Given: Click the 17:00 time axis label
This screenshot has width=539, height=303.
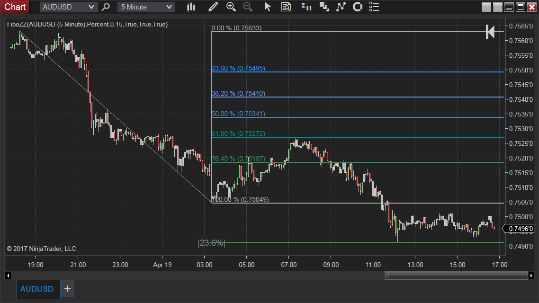Looking at the screenshot, I should pyautogui.click(x=500, y=265).
